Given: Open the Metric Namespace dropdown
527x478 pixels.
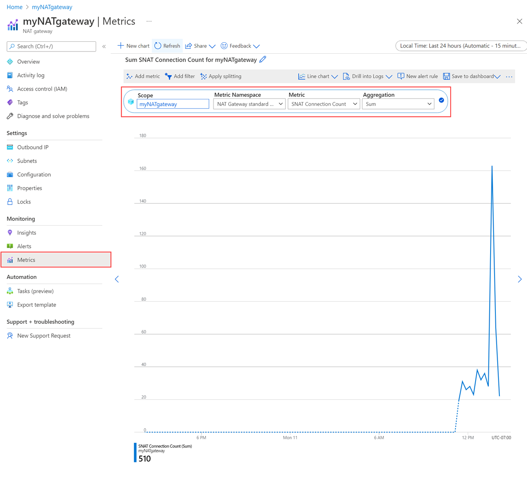Looking at the screenshot, I should click(249, 104).
